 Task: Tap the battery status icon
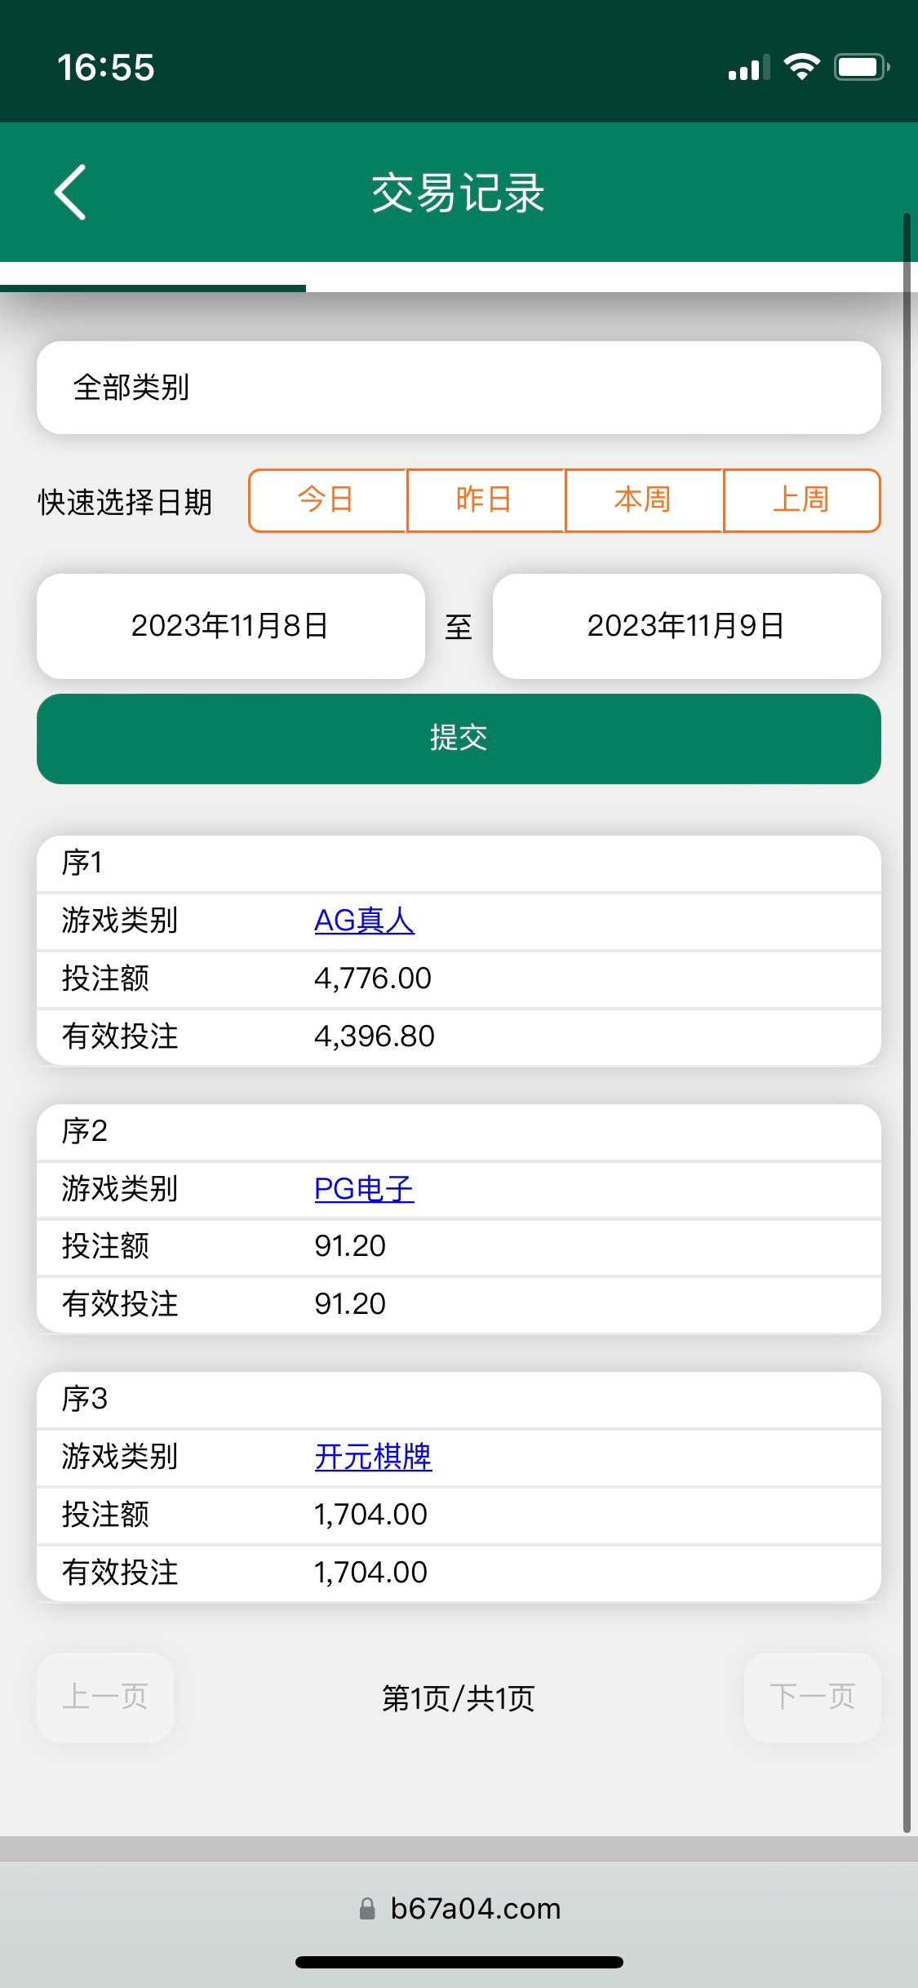(x=861, y=67)
